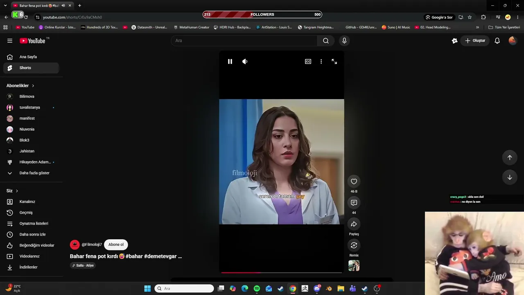This screenshot has width=524, height=295.
Task: Like this Short
Action: 354,182
